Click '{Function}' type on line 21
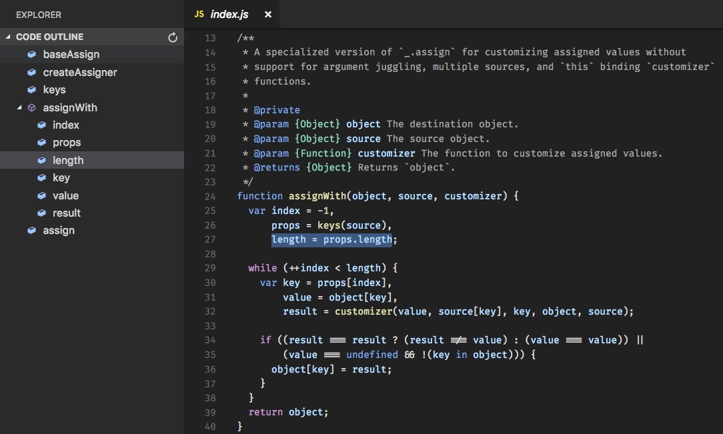The image size is (723, 434). tap(323, 153)
